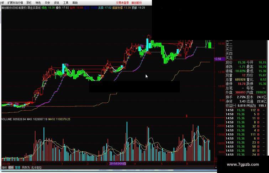Click the 现价 15.36 current price value
Viewport: 269px width, 173px height.
[242, 63]
